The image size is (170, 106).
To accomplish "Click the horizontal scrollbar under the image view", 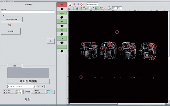I will [118, 104].
